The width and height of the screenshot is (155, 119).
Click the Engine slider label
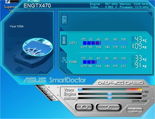(70, 94)
